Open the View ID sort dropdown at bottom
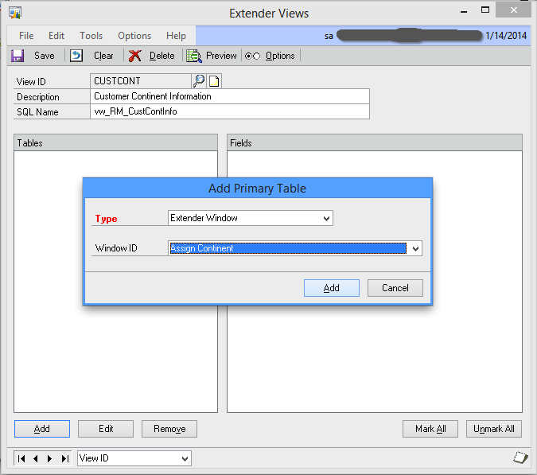 [x=185, y=458]
